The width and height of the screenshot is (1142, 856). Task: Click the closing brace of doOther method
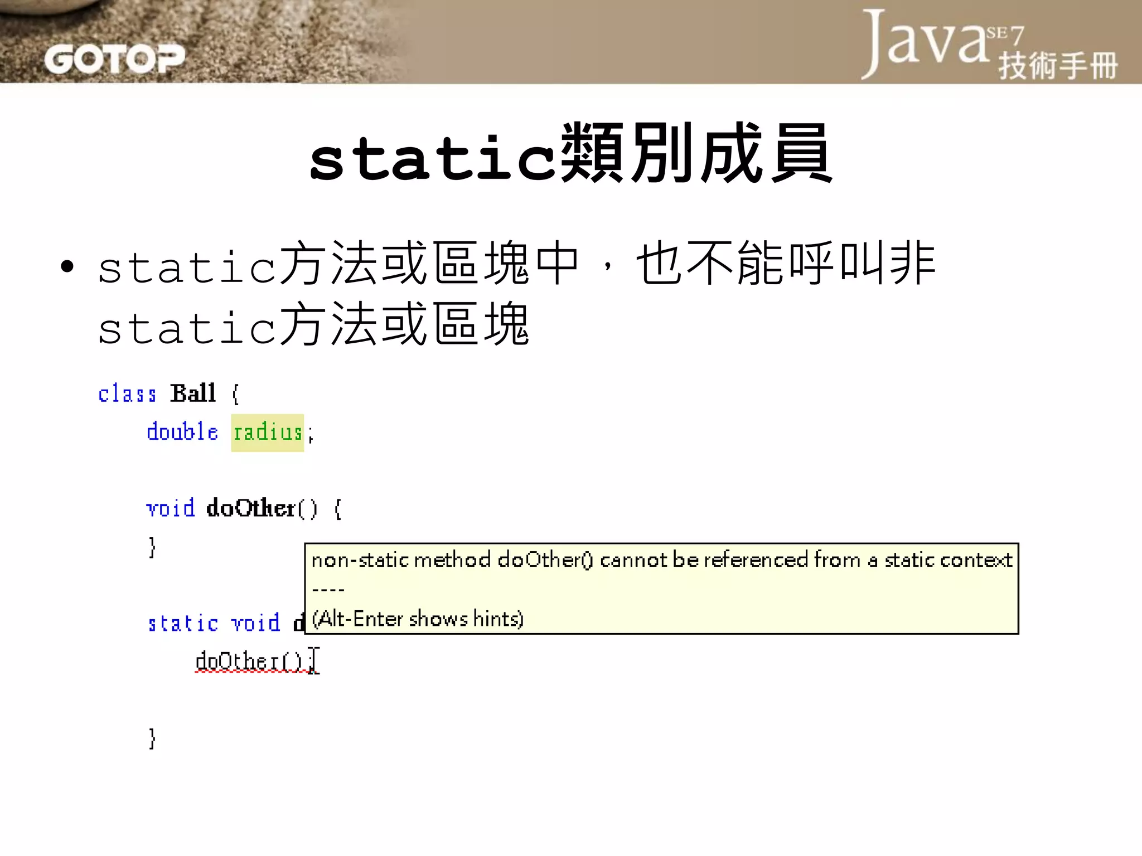tap(152, 547)
